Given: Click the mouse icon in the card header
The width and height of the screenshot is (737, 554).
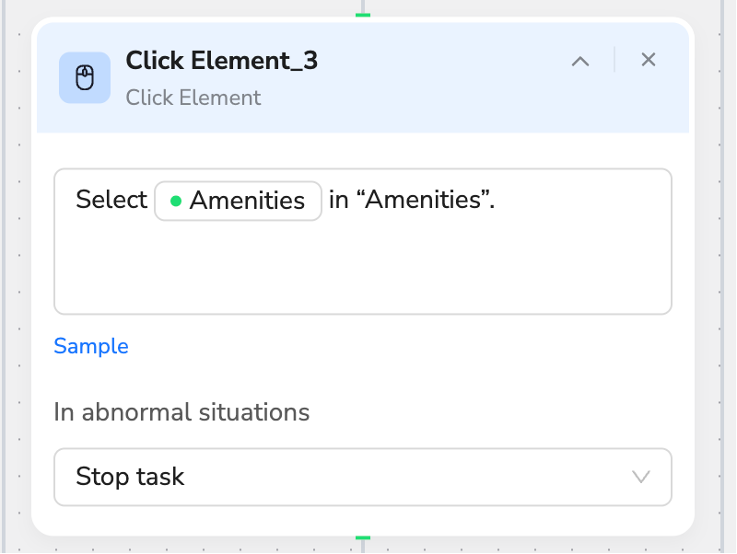Looking at the screenshot, I should 85,77.
